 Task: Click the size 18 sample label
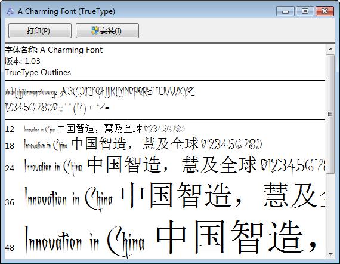tap(10, 146)
